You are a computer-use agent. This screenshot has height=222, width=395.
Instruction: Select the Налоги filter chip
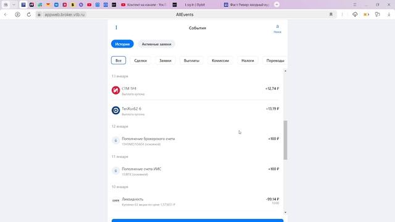(x=247, y=60)
